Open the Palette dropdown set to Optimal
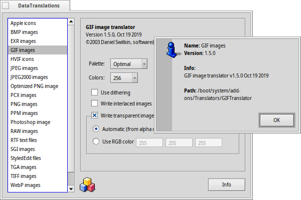 pos(129,64)
